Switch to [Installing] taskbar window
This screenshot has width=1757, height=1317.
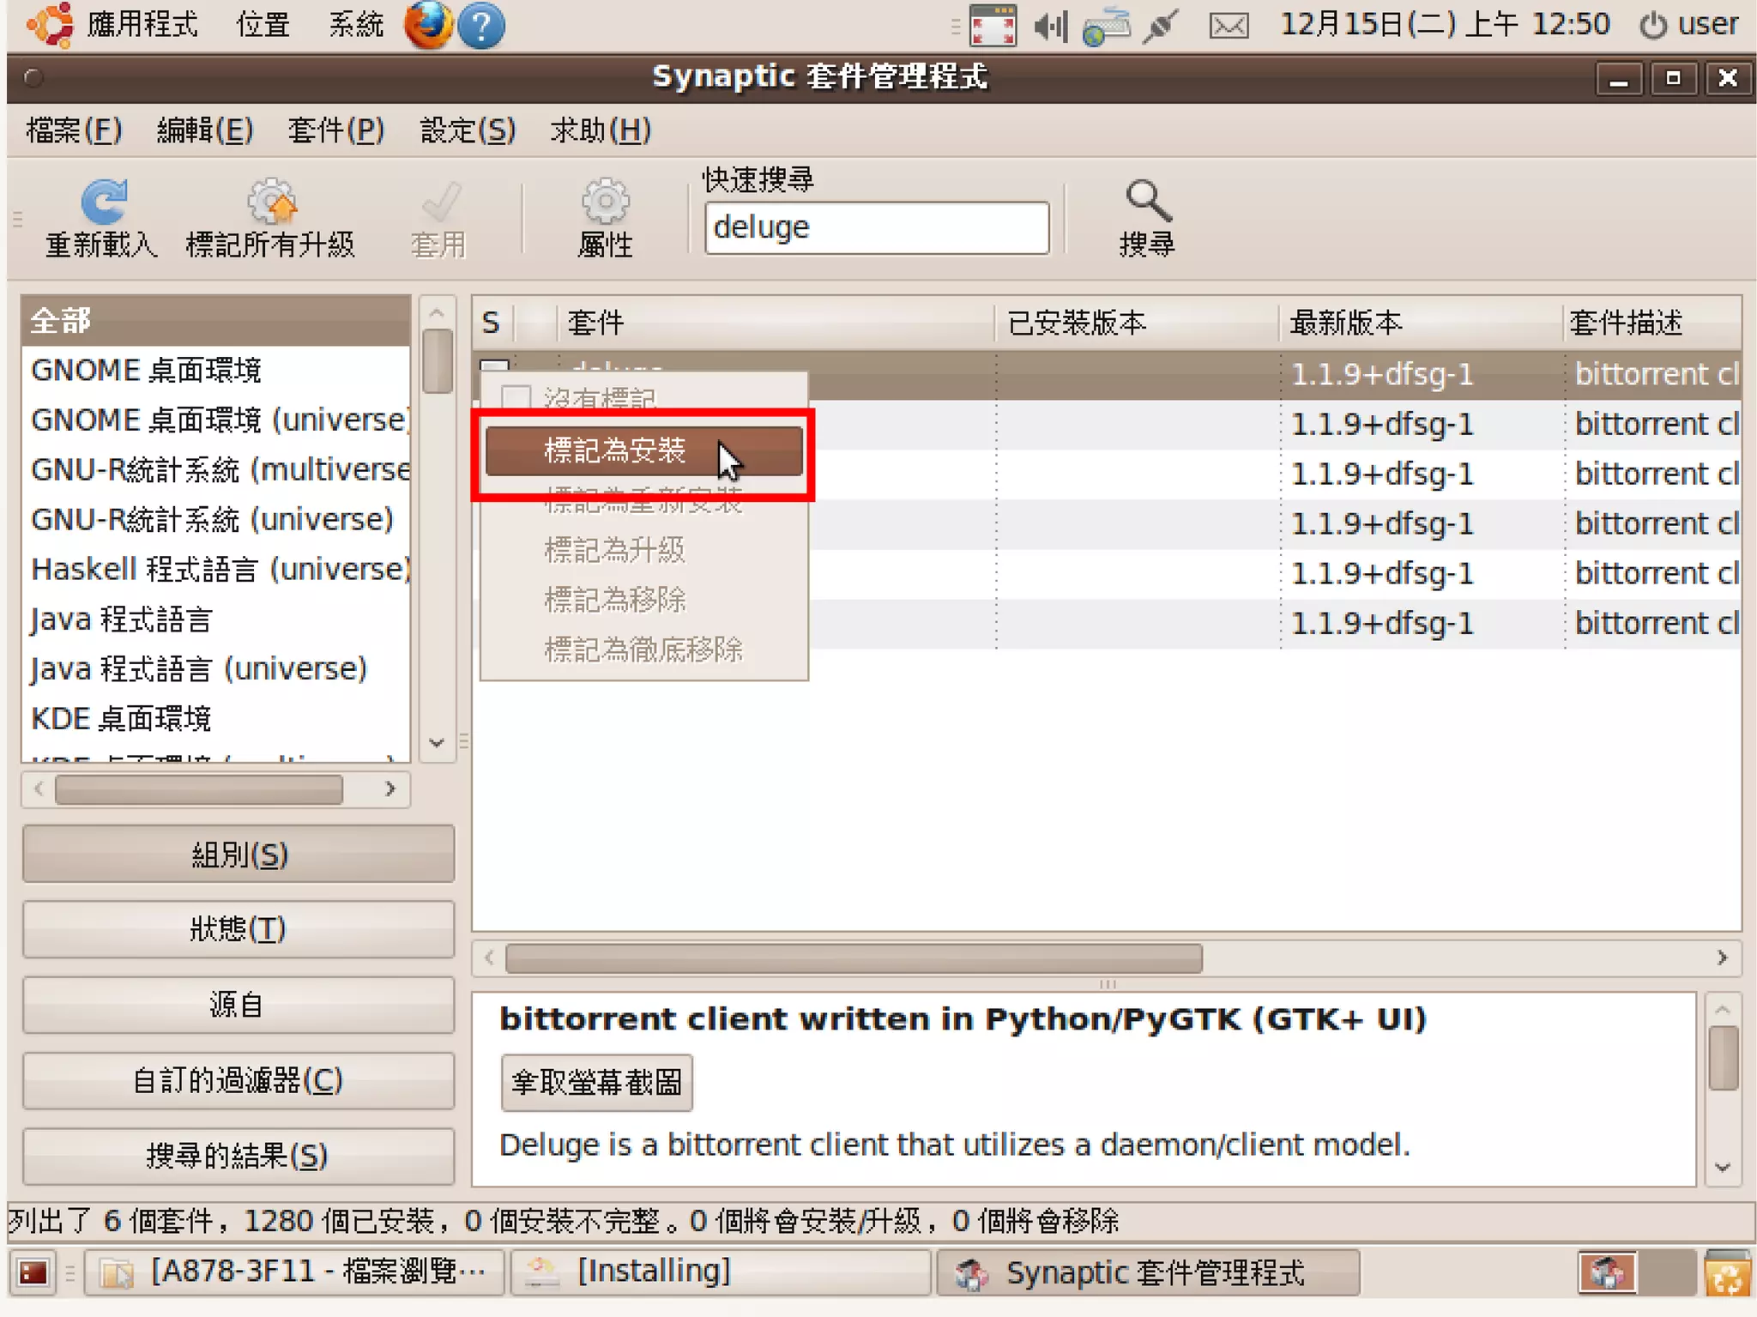(721, 1272)
